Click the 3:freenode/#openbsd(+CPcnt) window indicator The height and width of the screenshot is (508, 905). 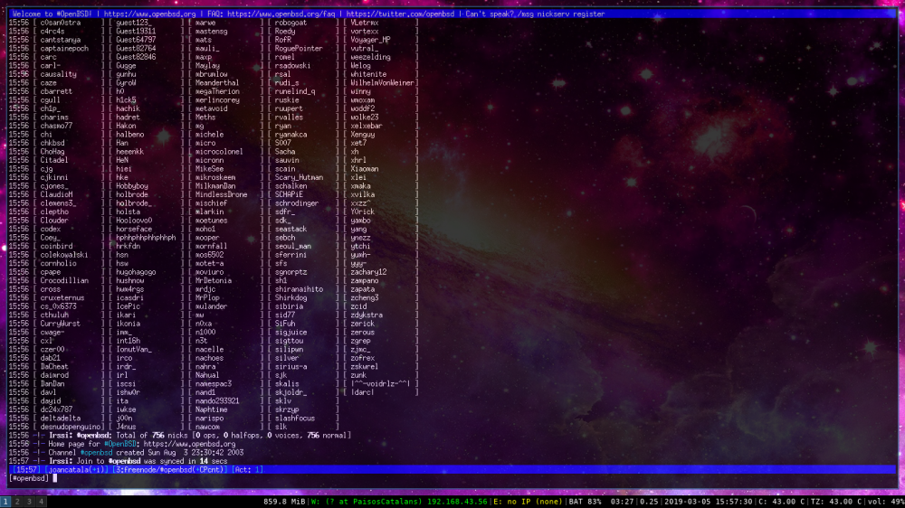point(168,470)
